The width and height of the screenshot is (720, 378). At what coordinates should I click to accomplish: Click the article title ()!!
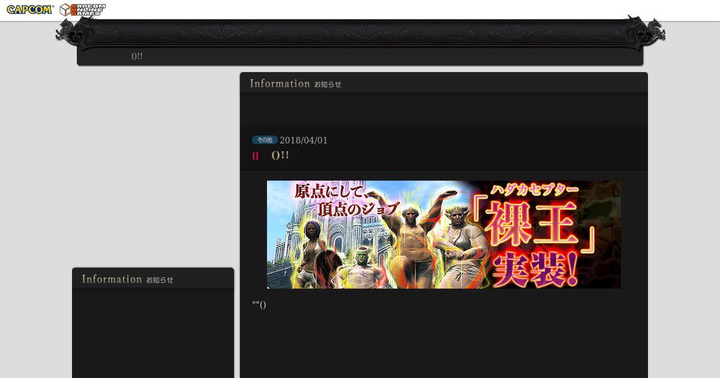pyautogui.click(x=280, y=155)
